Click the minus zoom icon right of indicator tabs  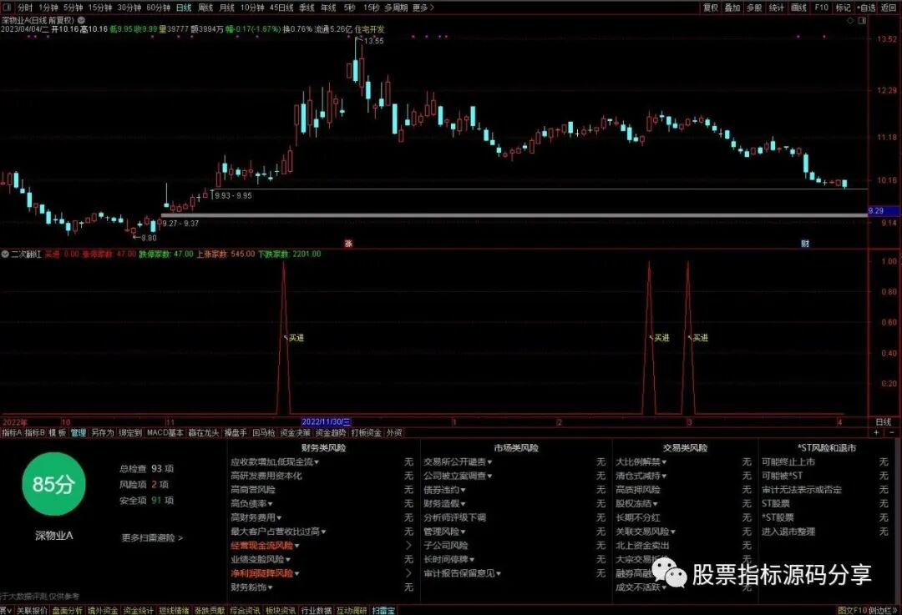[x=892, y=432]
